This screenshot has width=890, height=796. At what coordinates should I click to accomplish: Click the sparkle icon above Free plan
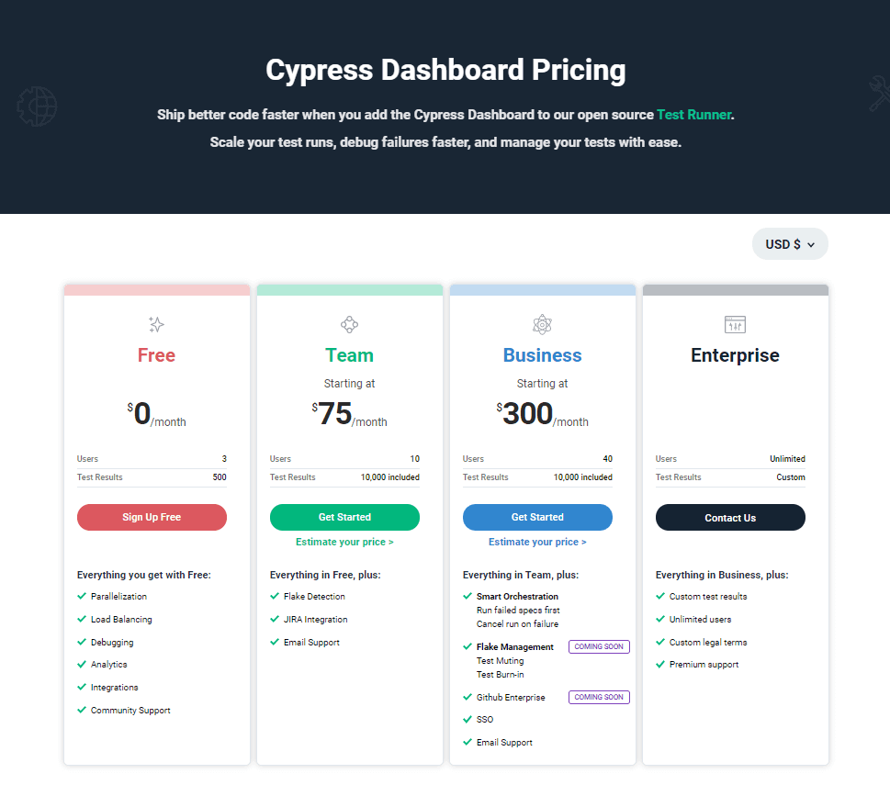[x=156, y=324]
